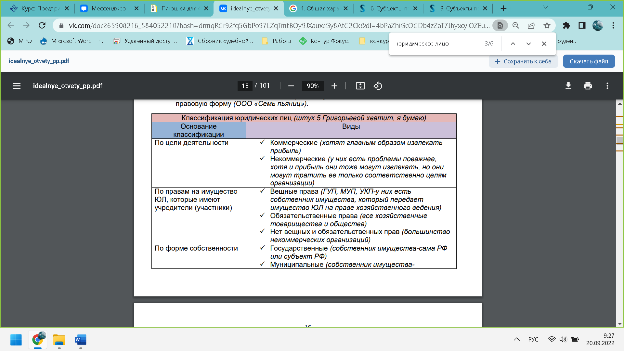Open Chrome from the taskbar
624x351 pixels.
click(38, 340)
